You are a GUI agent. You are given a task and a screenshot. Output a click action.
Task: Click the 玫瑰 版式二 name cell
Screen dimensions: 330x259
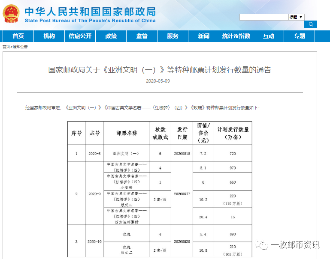[x=127, y=250]
